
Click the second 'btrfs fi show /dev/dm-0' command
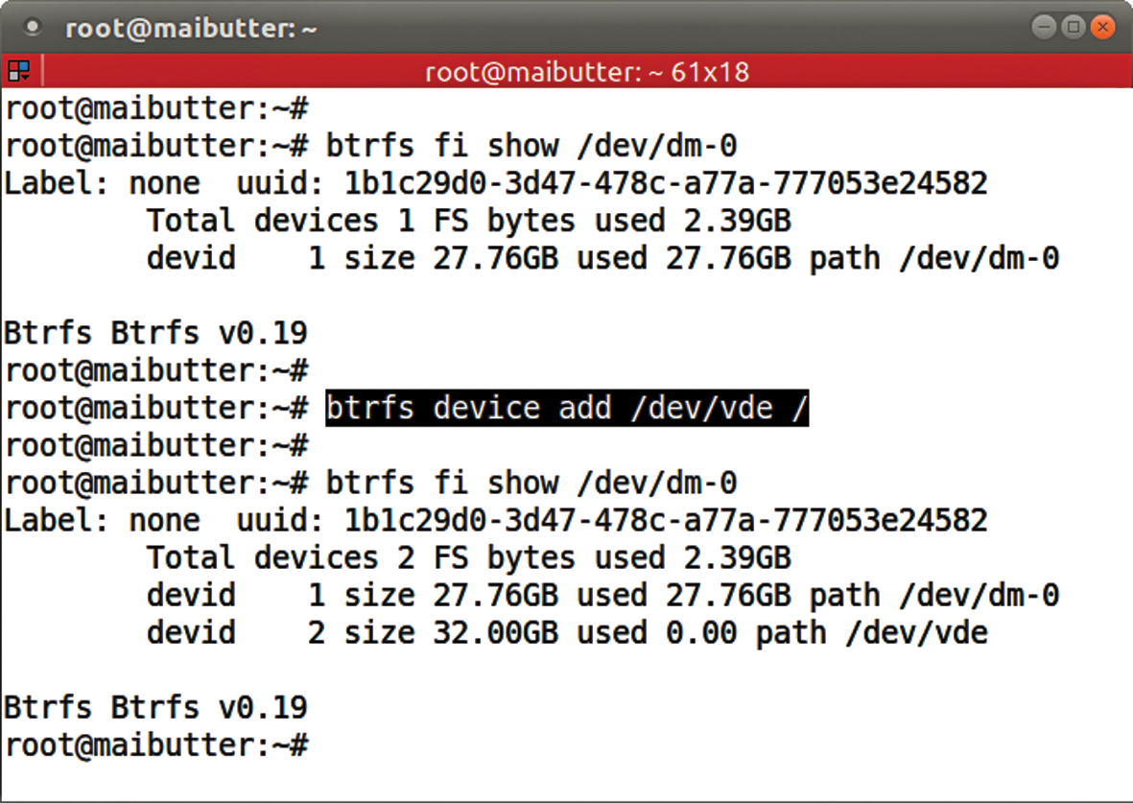pos(531,483)
